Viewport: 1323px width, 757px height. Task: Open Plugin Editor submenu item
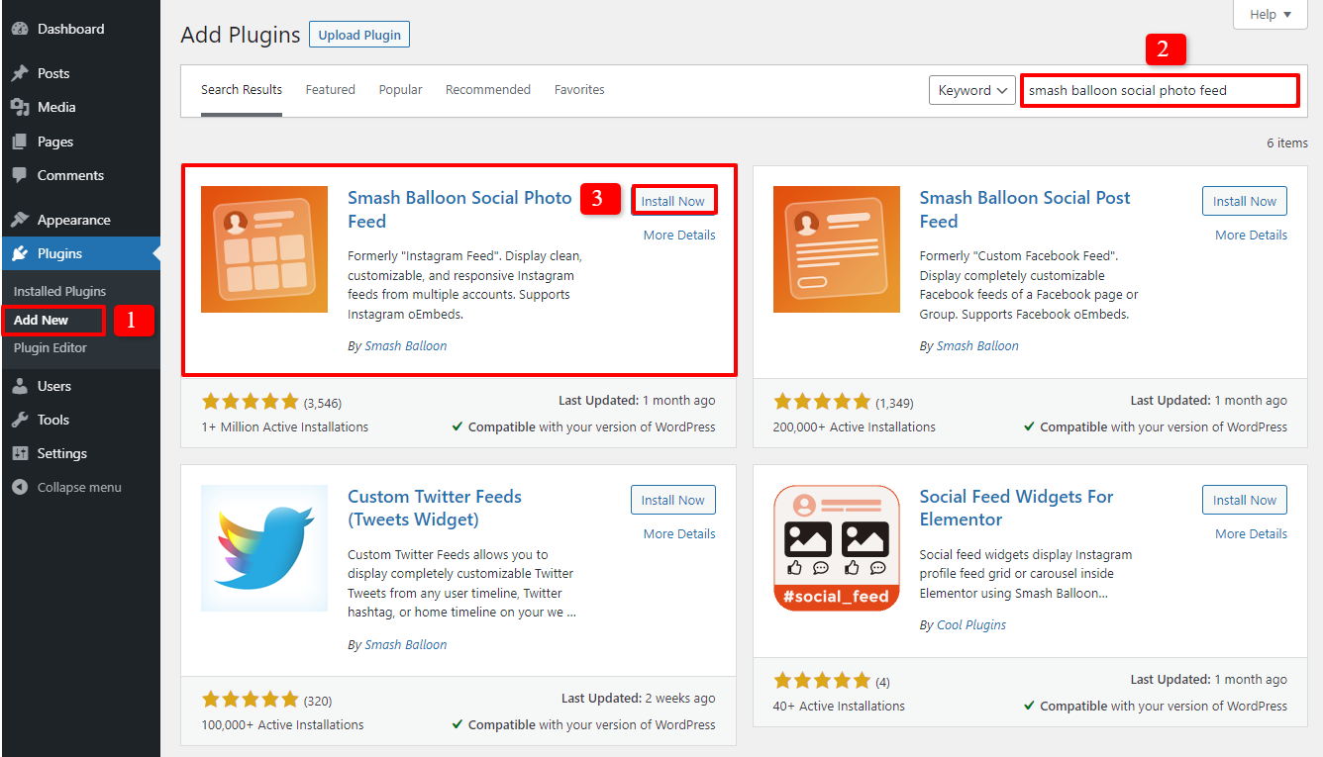(51, 348)
